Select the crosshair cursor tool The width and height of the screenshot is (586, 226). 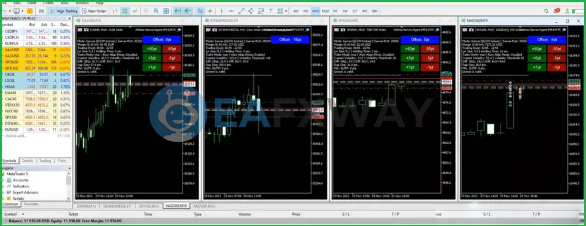click(x=211, y=11)
